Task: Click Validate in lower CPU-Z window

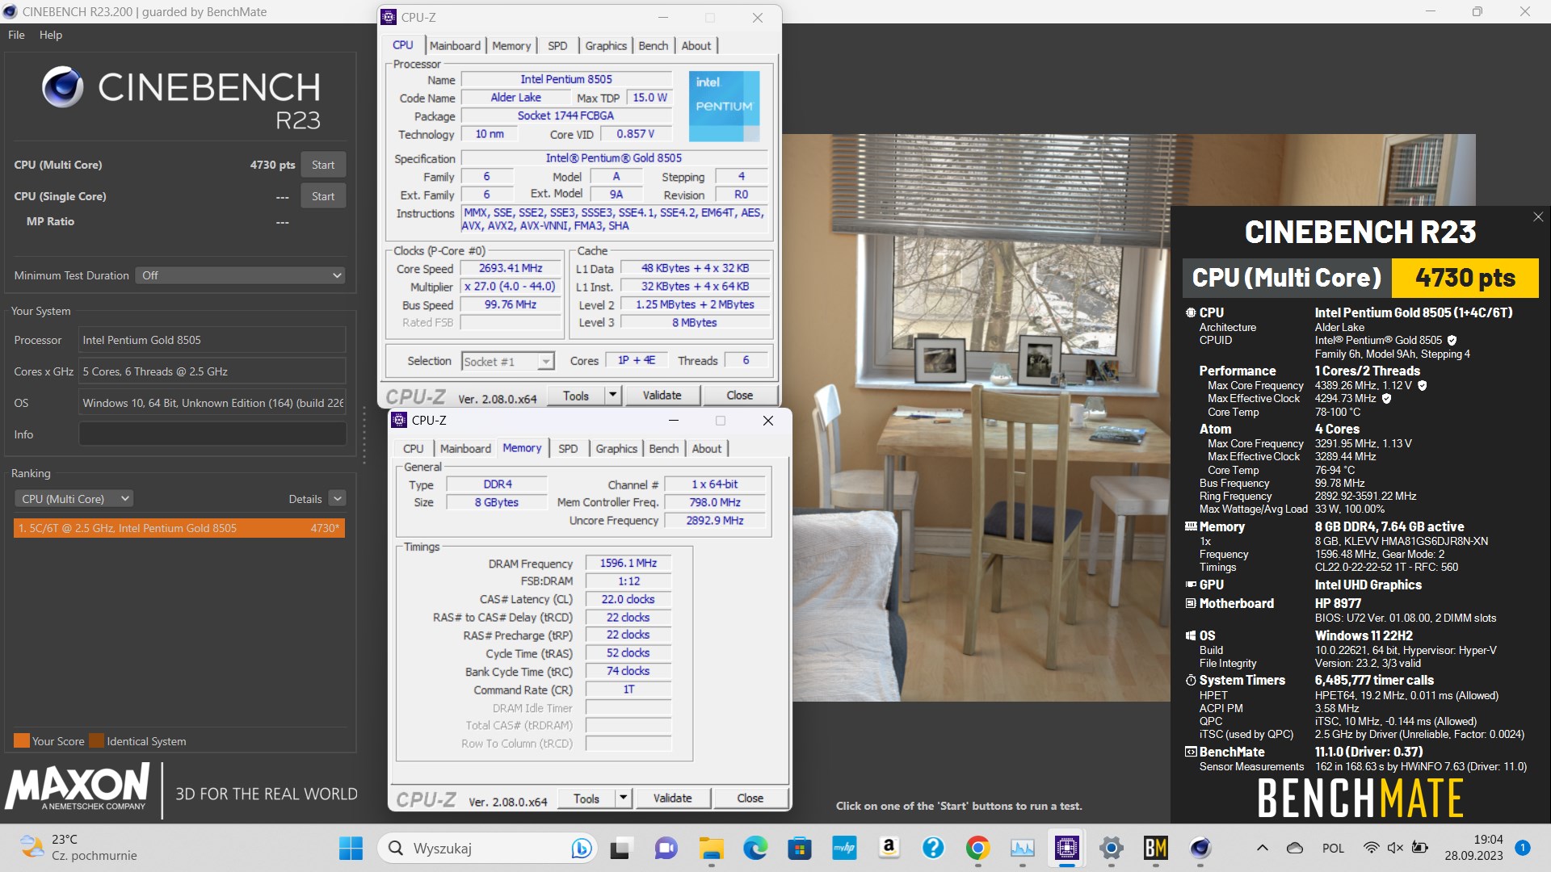Action: point(672,799)
